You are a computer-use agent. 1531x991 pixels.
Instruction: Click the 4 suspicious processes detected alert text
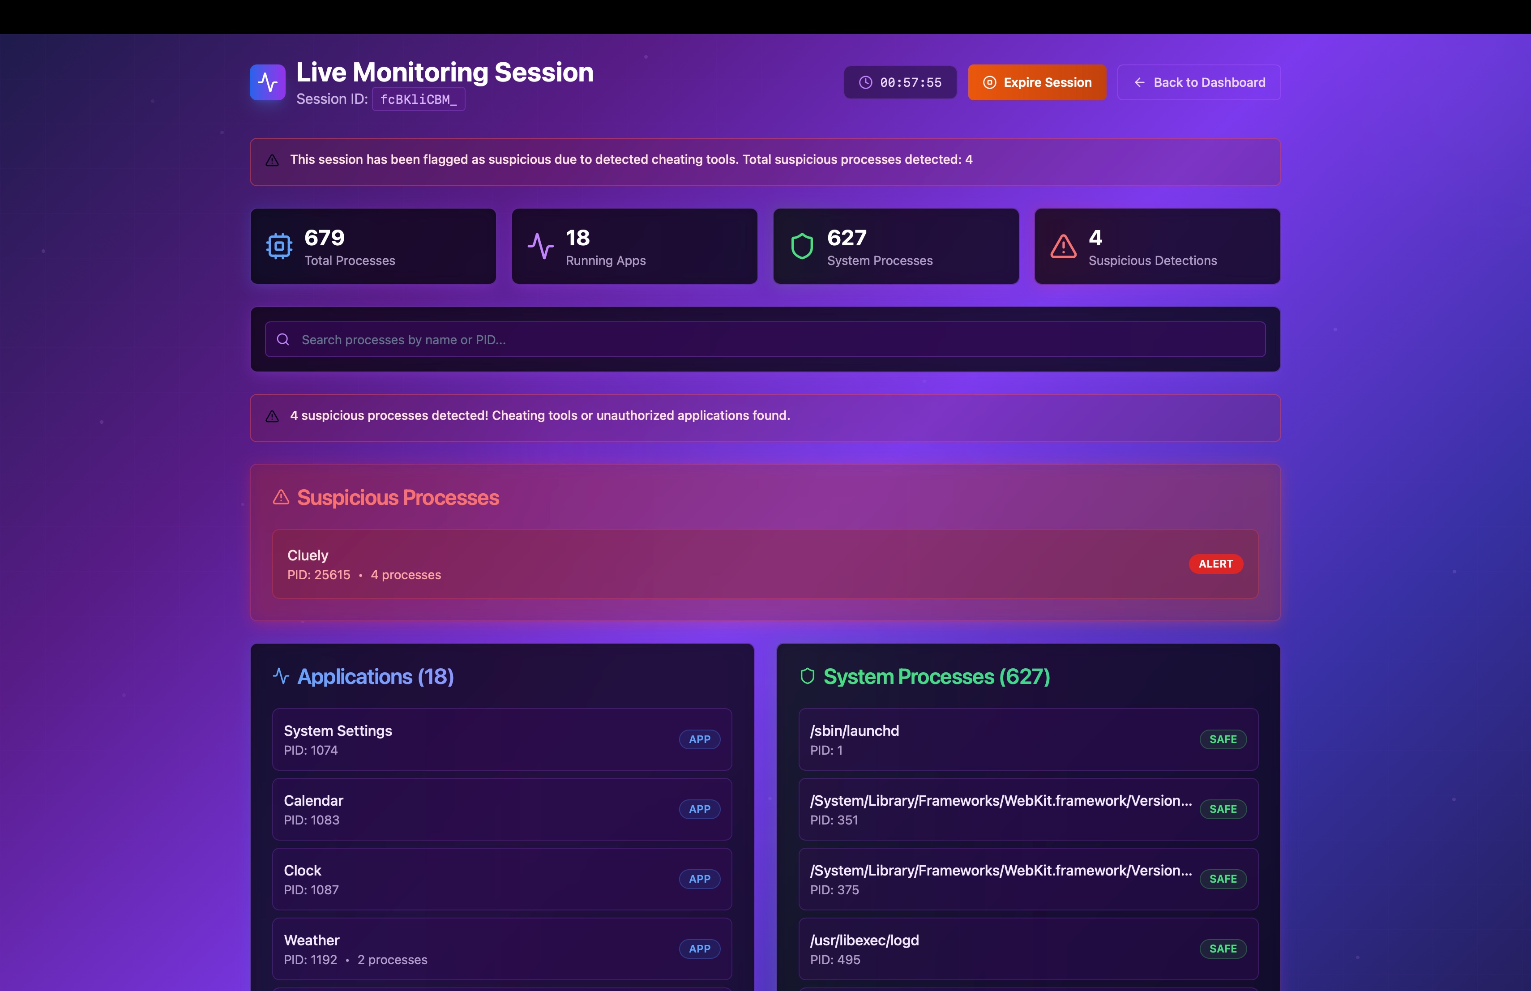[x=540, y=415]
